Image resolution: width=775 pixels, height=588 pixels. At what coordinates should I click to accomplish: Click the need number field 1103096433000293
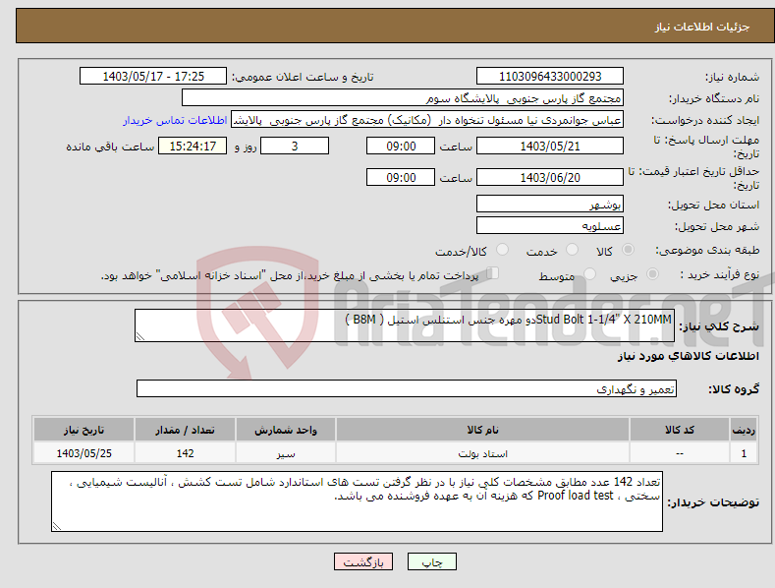pos(550,77)
